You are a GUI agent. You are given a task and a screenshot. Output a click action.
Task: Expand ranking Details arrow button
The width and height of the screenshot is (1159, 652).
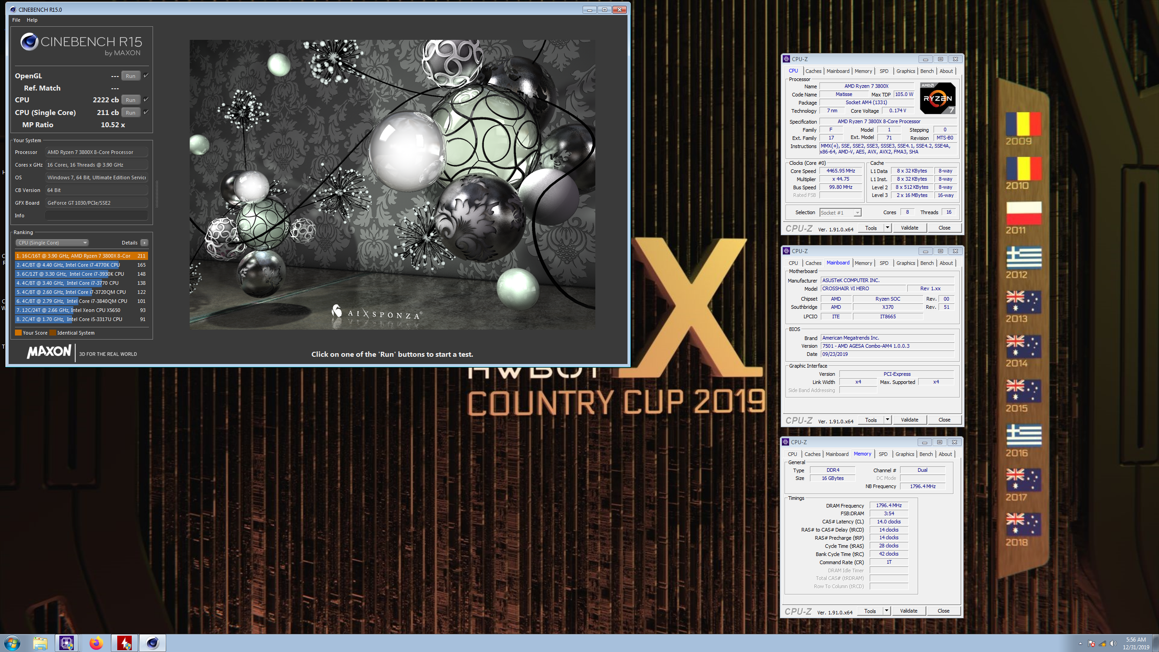pos(144,243)
